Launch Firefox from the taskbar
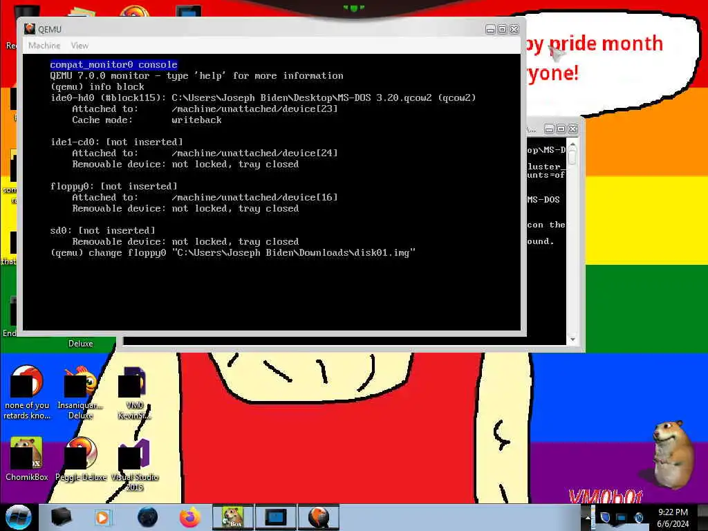The image size is (708, 531). click(189, 517)
